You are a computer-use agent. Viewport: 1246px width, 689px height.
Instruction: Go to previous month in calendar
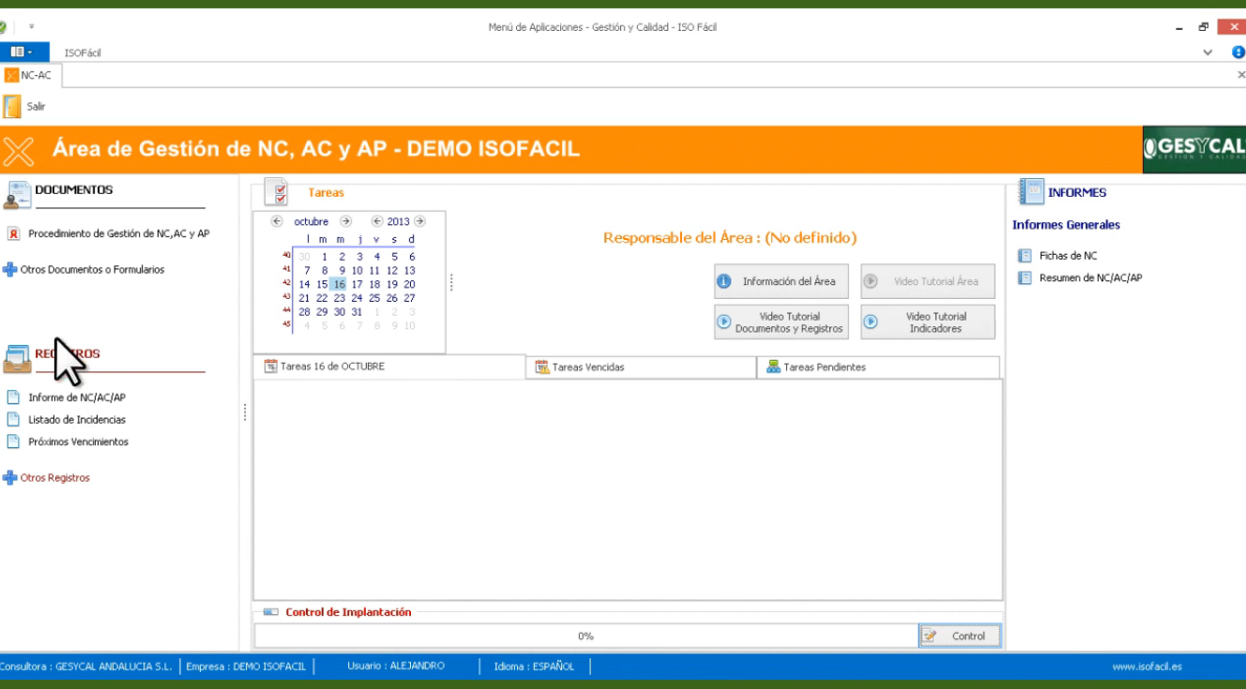(x=277, y=222)
